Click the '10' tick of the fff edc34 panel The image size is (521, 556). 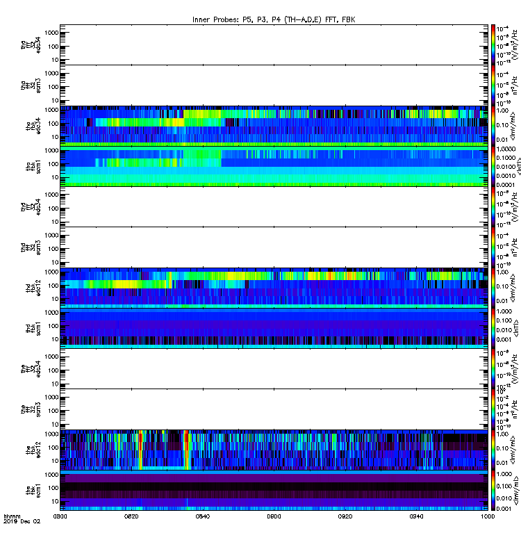[x=55, y=384]
